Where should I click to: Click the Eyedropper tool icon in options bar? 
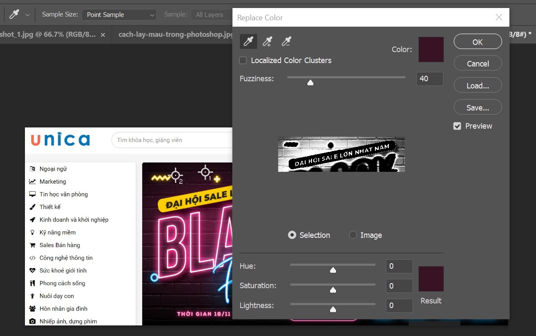coord(14,14)
